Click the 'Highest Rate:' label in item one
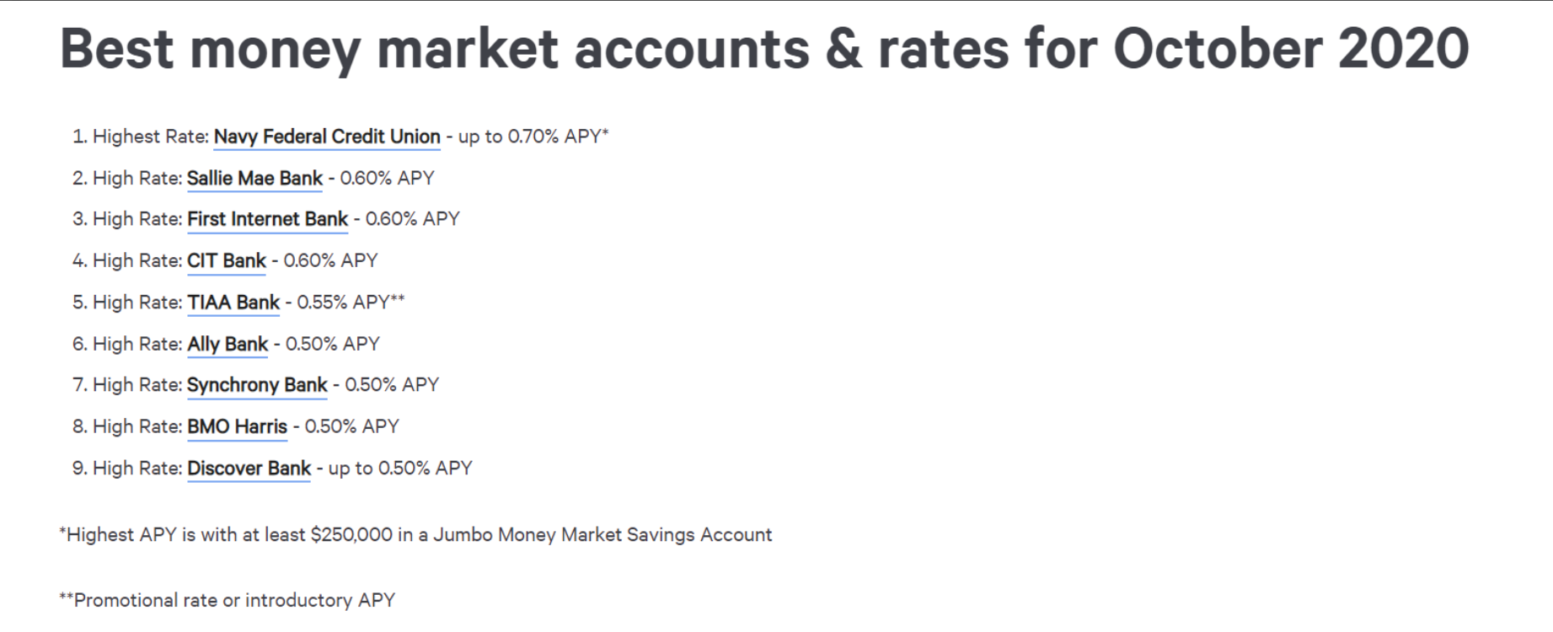 pos(151,137)
